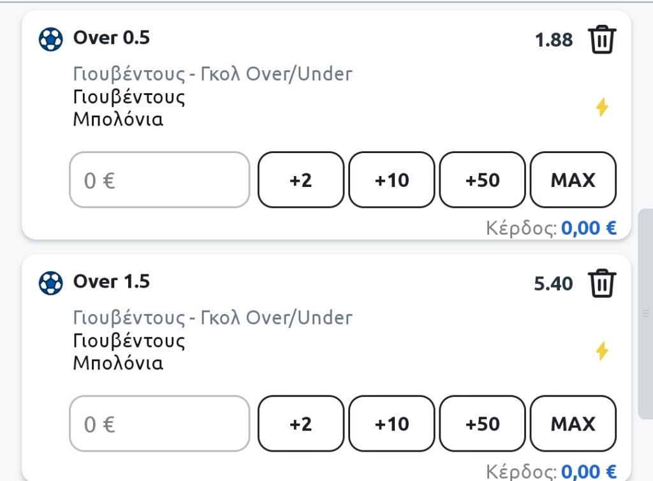Click the lightning bolt icon on Over 0.5 bet
Screen dimensions: 653x481
pos(602,107)
